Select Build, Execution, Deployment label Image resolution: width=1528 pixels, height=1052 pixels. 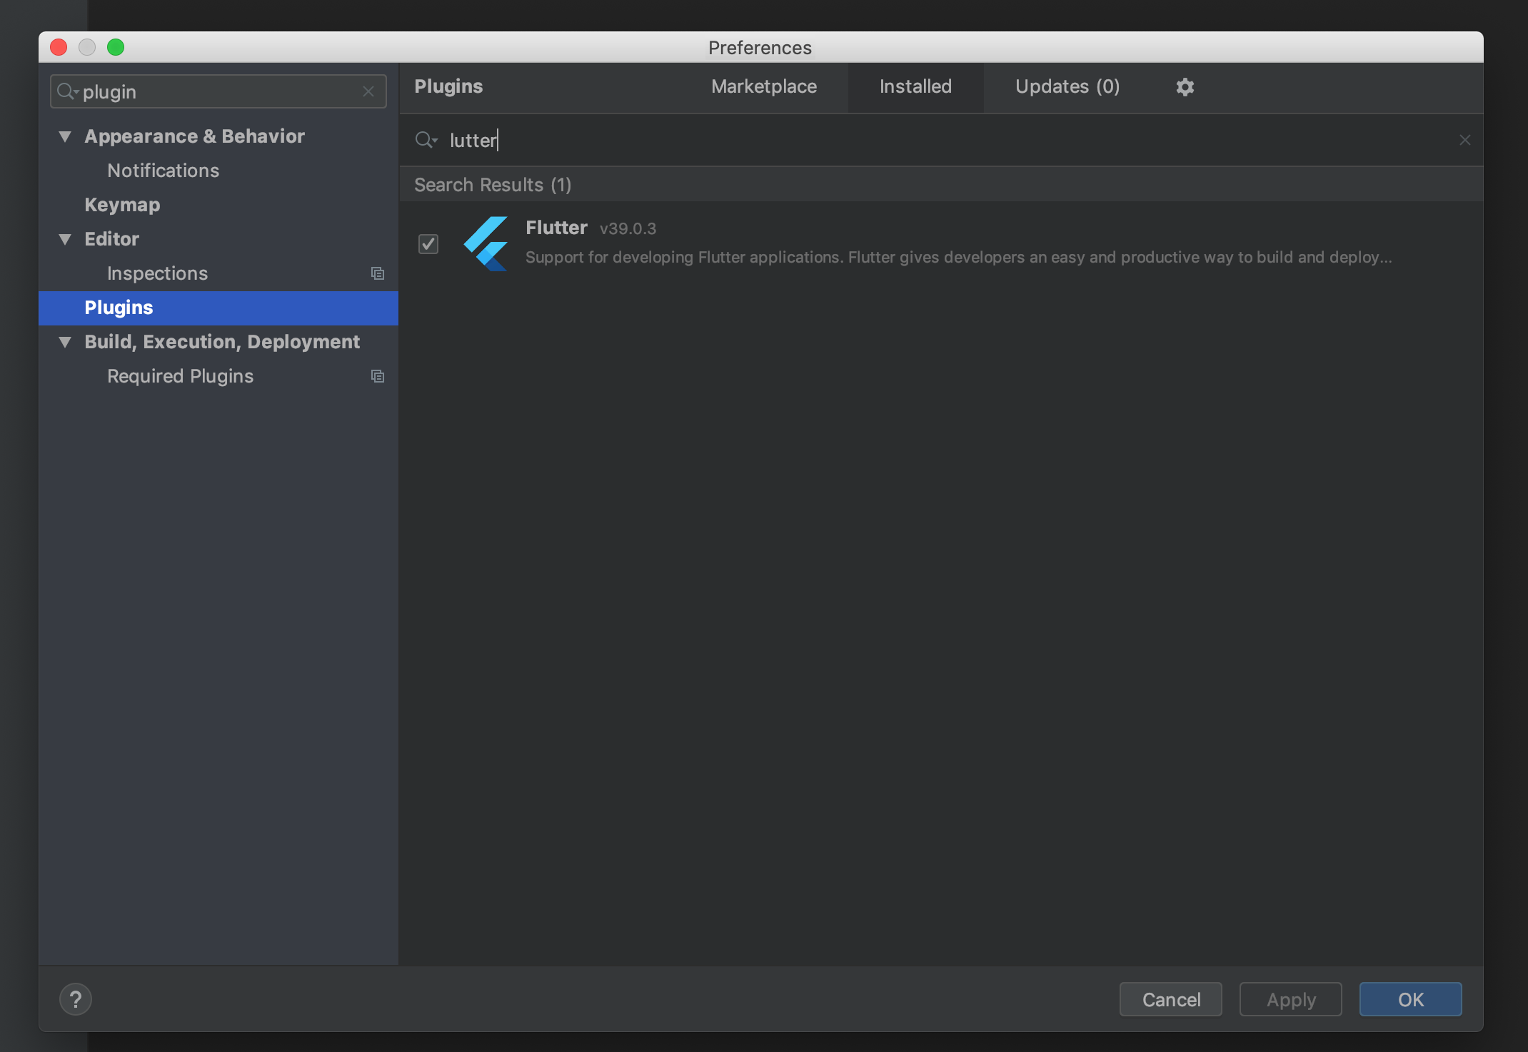coord(222,342)
